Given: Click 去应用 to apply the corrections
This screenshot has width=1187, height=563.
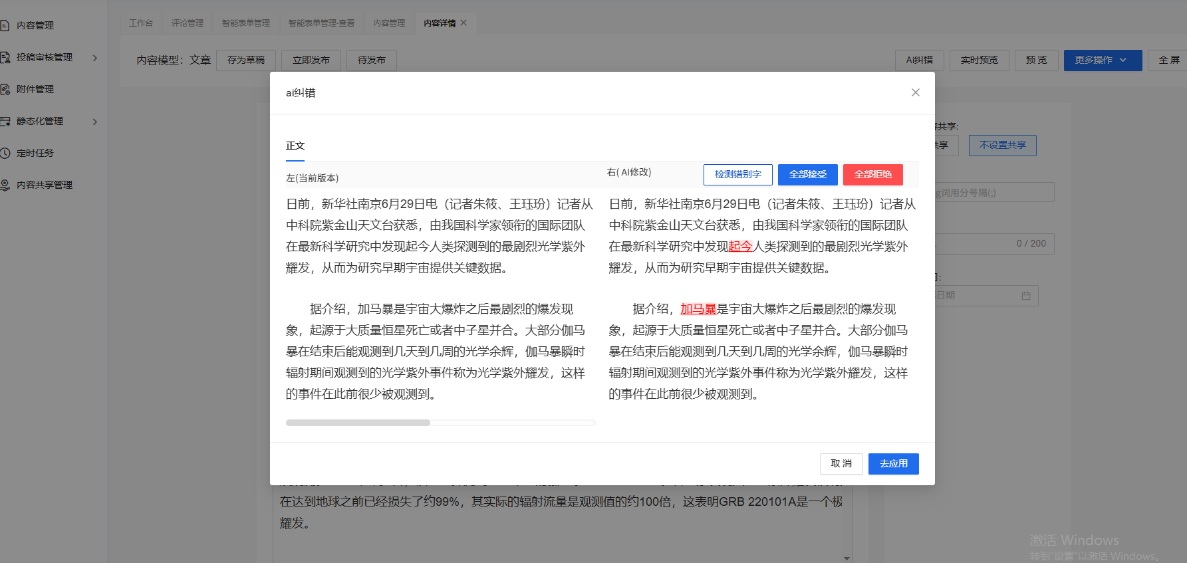Looking at the screenshot, I should coord(893,463).
